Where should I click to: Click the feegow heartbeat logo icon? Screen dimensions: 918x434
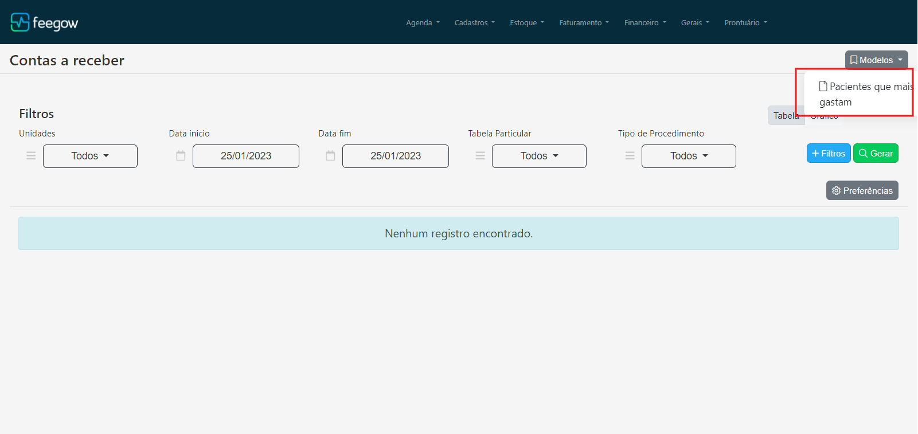pos(20,22)
